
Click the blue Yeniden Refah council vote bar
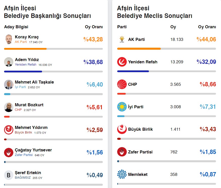[x=133, y=71]
